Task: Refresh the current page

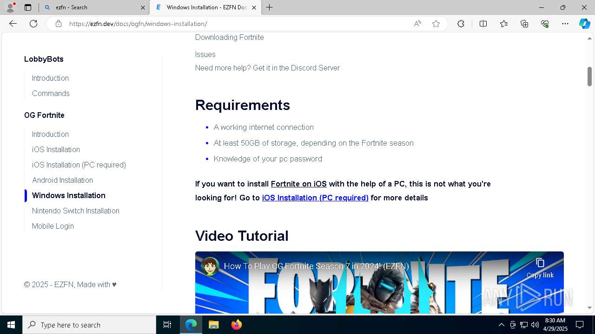Action: coord(33,24)
